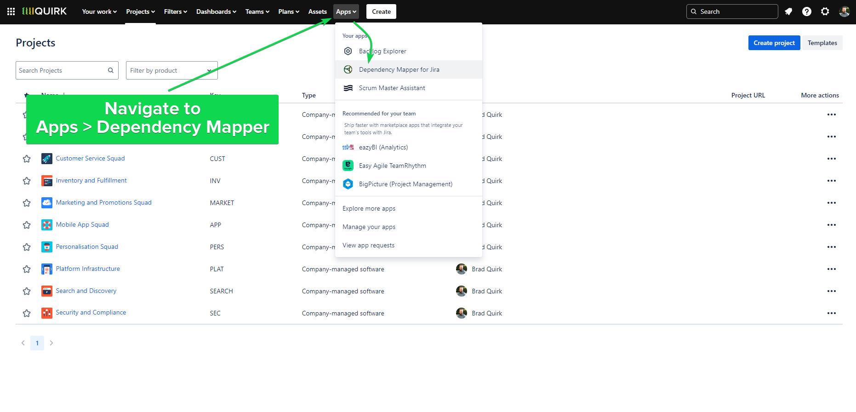Image resolution: width=856 pixels, height=412 pixels.
Task: Expand the Plans menu
Action: [289, 11]
